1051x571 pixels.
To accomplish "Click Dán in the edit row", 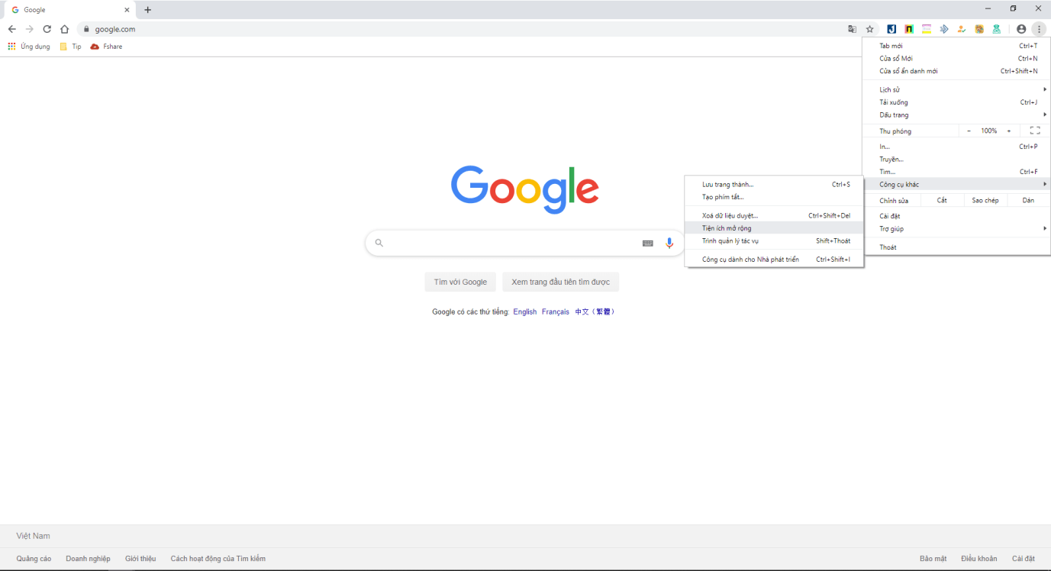I will 1029,201.
